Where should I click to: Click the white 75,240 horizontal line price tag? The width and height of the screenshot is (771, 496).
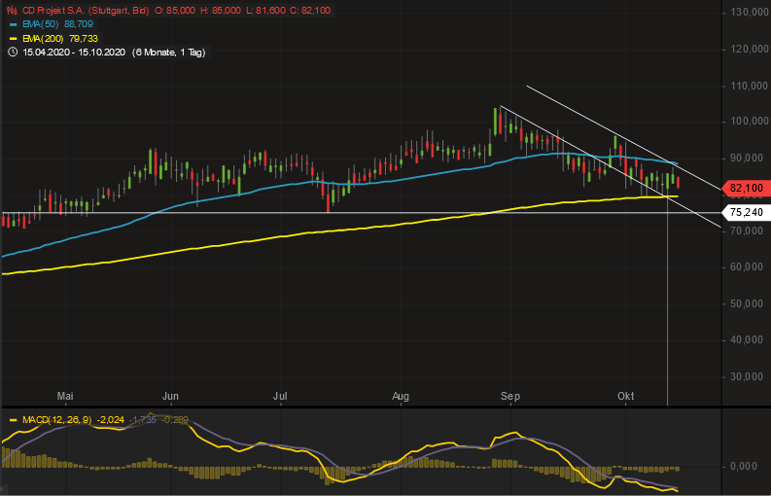click(746, 213)
